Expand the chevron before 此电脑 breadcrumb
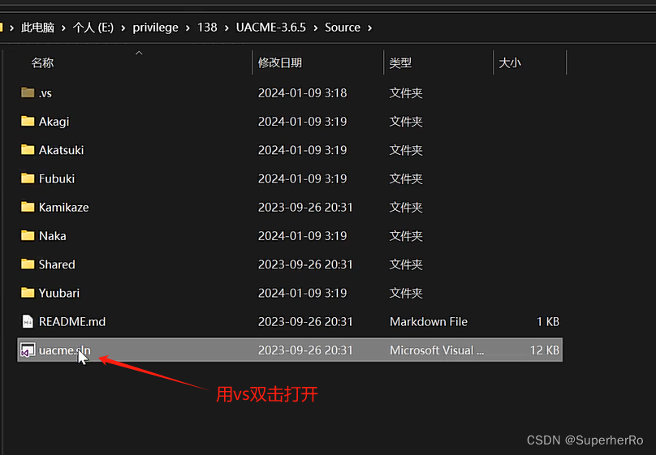656x455 pixels. coord(11,28)
